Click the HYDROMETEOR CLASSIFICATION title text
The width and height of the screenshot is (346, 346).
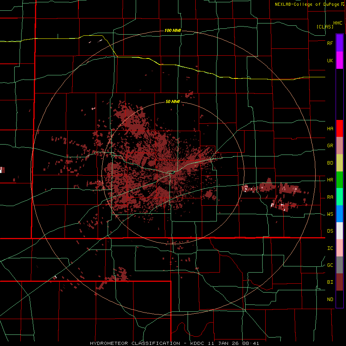(135, 343)
